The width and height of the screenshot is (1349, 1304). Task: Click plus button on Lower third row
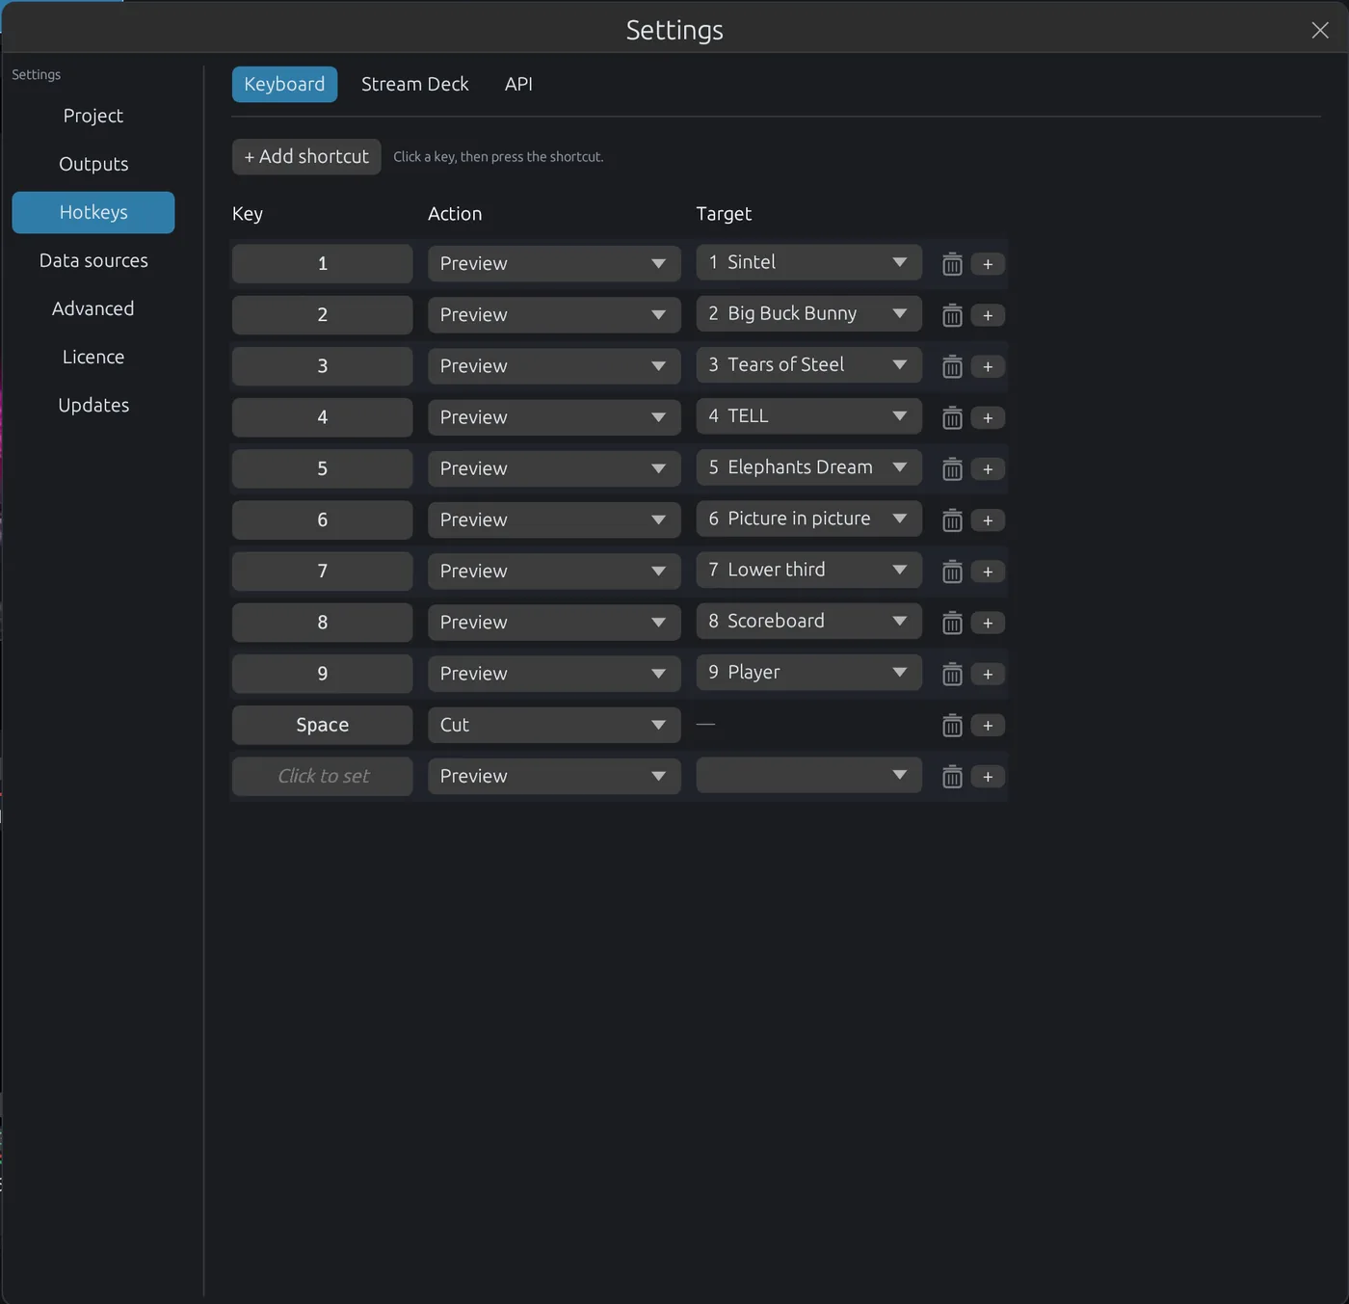pyautogui.click(x=988, y=572)
